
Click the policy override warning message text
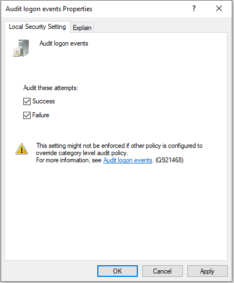click(x=119, y=150)
